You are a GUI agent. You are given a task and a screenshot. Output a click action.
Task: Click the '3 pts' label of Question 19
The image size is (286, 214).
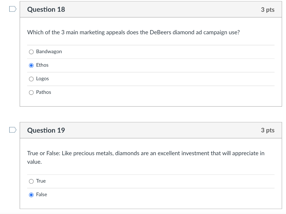(x=268, y=130)
